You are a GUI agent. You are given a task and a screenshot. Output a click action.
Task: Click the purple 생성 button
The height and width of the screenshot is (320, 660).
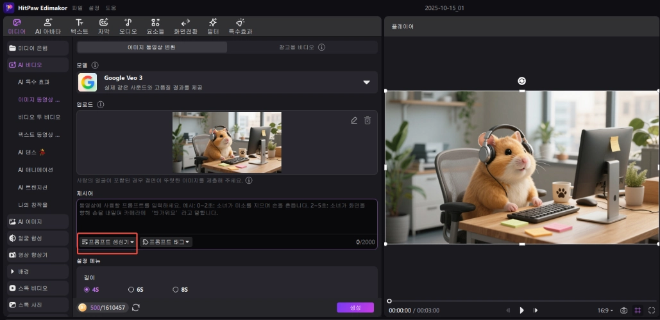click(355, 308)
